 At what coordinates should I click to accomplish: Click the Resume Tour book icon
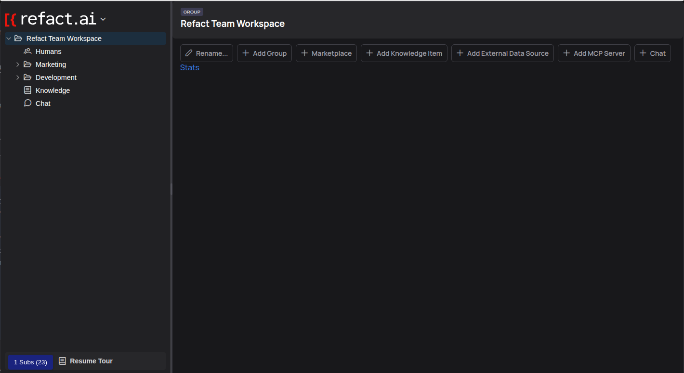(62, 361)
